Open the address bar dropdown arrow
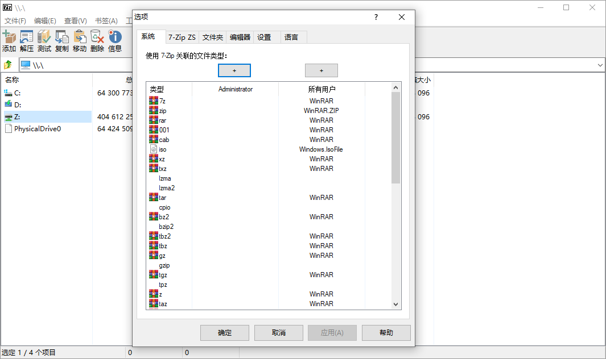 pyautogui.click(x=600, y=65)
